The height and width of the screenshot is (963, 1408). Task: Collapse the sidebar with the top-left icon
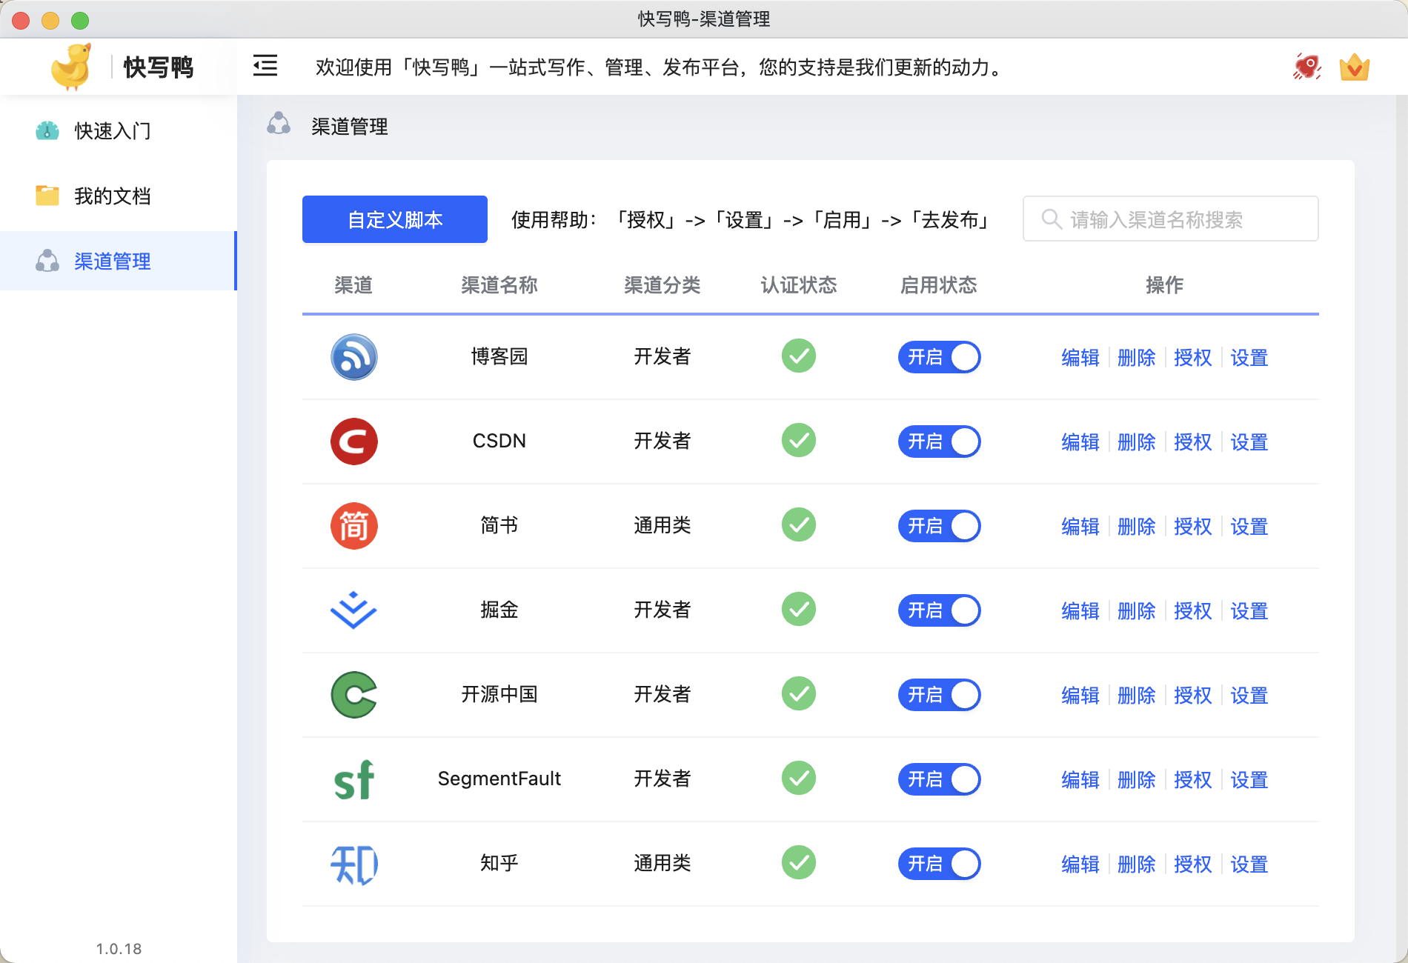pyautogui.click(x=265, y=66)
